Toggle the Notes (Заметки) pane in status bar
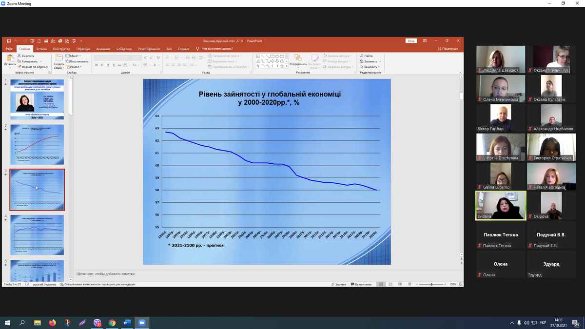The height and width of the screenshot is (329, 585). [339, 284]
